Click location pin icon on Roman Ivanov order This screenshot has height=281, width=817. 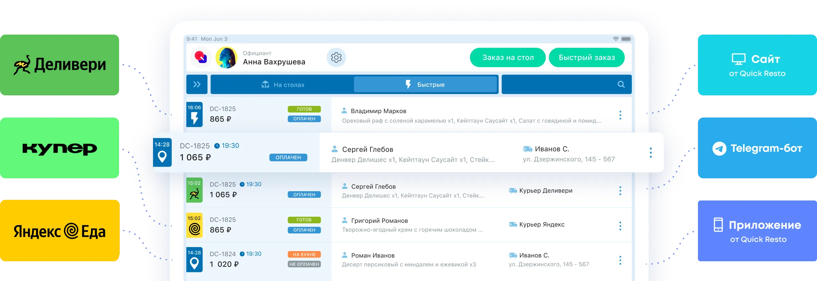click(195, 263)
